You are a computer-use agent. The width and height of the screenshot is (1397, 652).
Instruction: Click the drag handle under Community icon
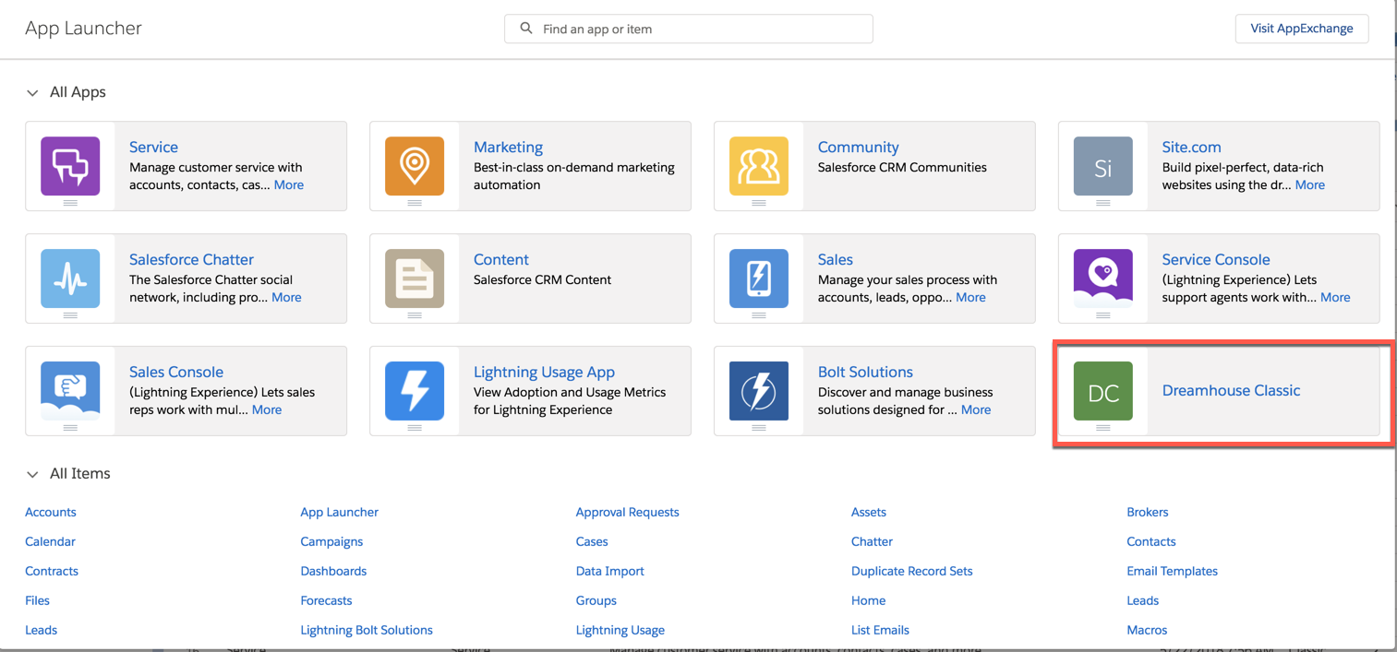[x=759, y=203]
